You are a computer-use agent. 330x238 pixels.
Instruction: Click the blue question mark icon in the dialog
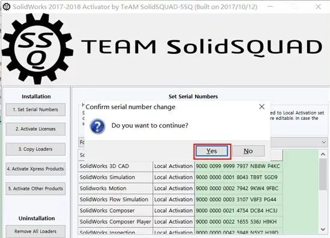pos(97,126)
